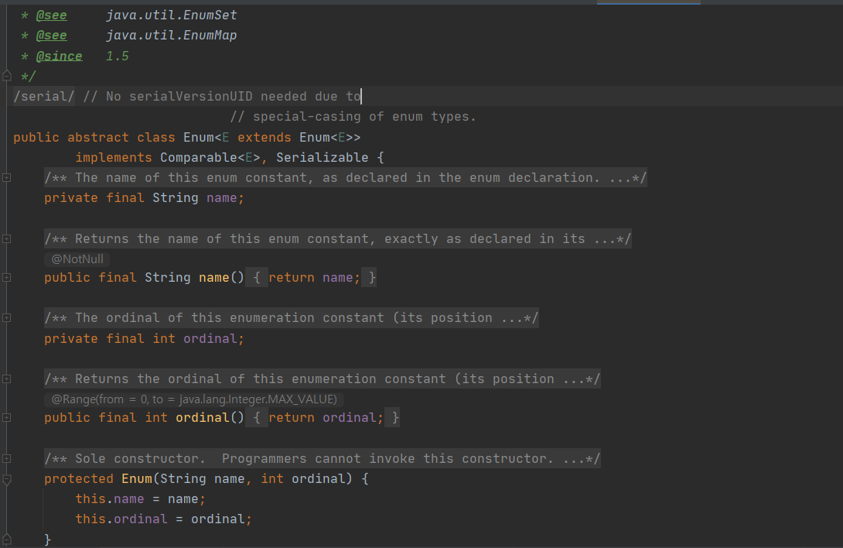Click the 'ordinal()' method name
Image resolution: width=843 pixels, height=548 pixels.
pyautogui.click(x=210, y=418)
